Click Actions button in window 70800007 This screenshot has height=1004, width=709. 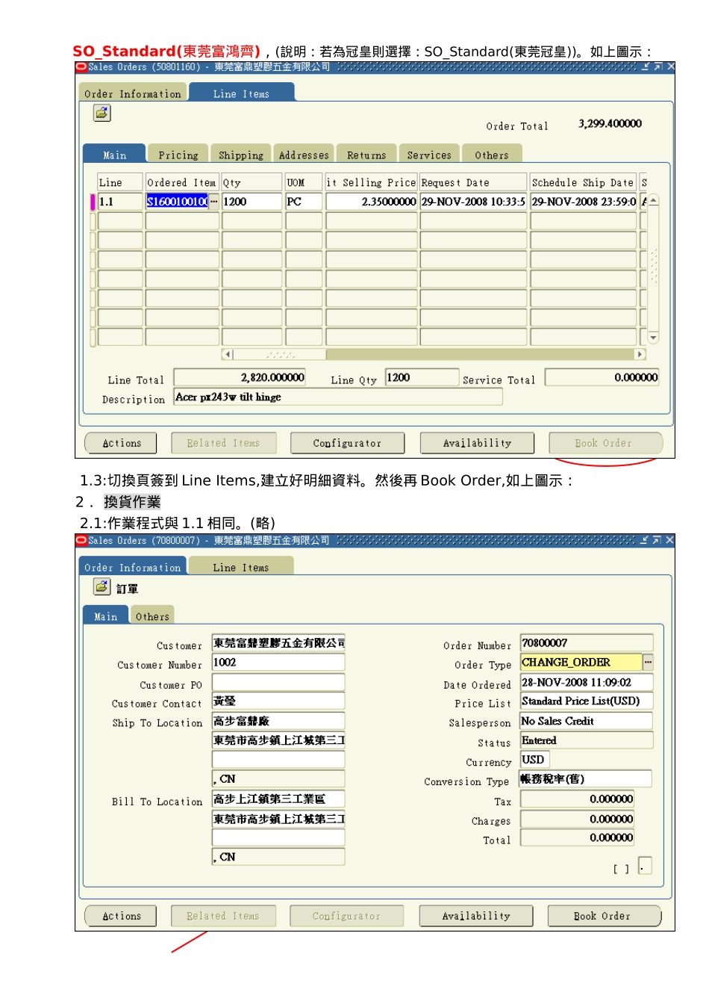click(x=121, y=916)
